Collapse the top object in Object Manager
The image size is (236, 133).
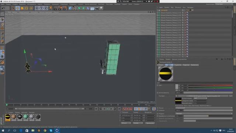[157, 10]
